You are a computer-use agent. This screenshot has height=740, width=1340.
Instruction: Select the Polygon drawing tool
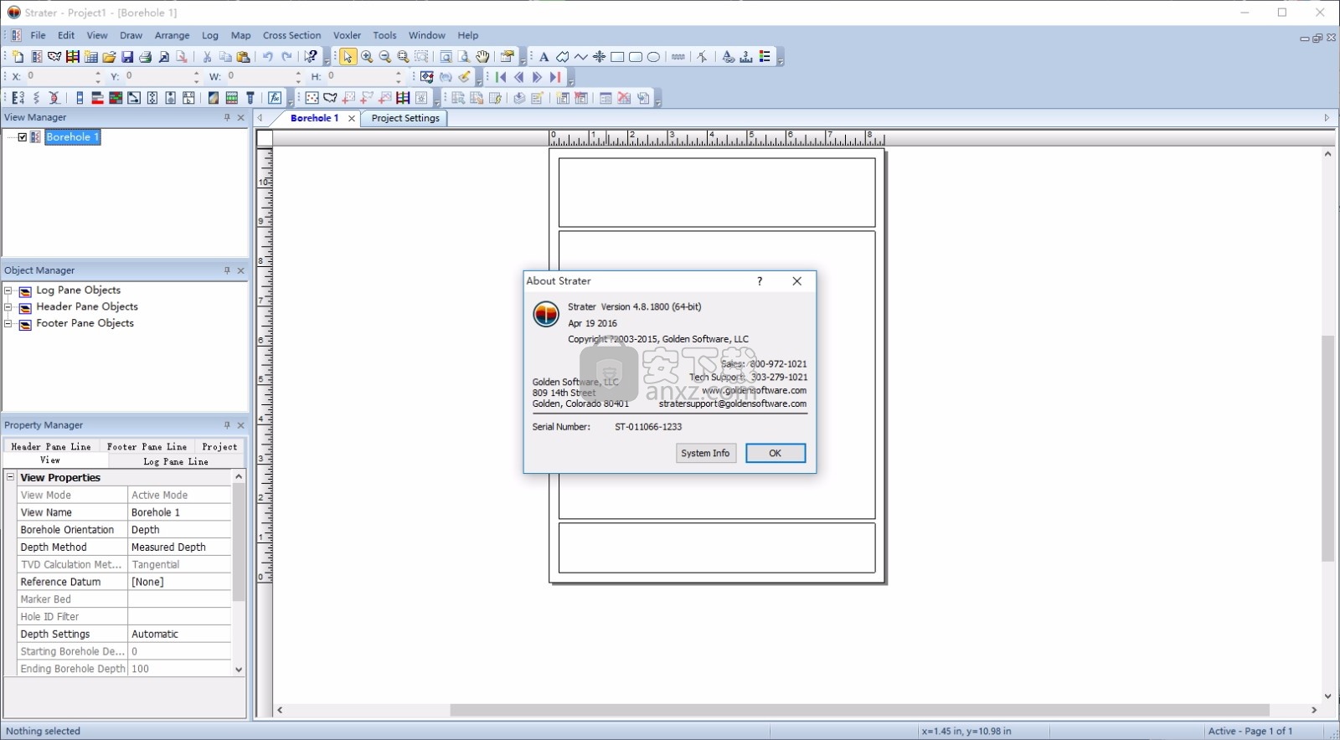point(562,56)
